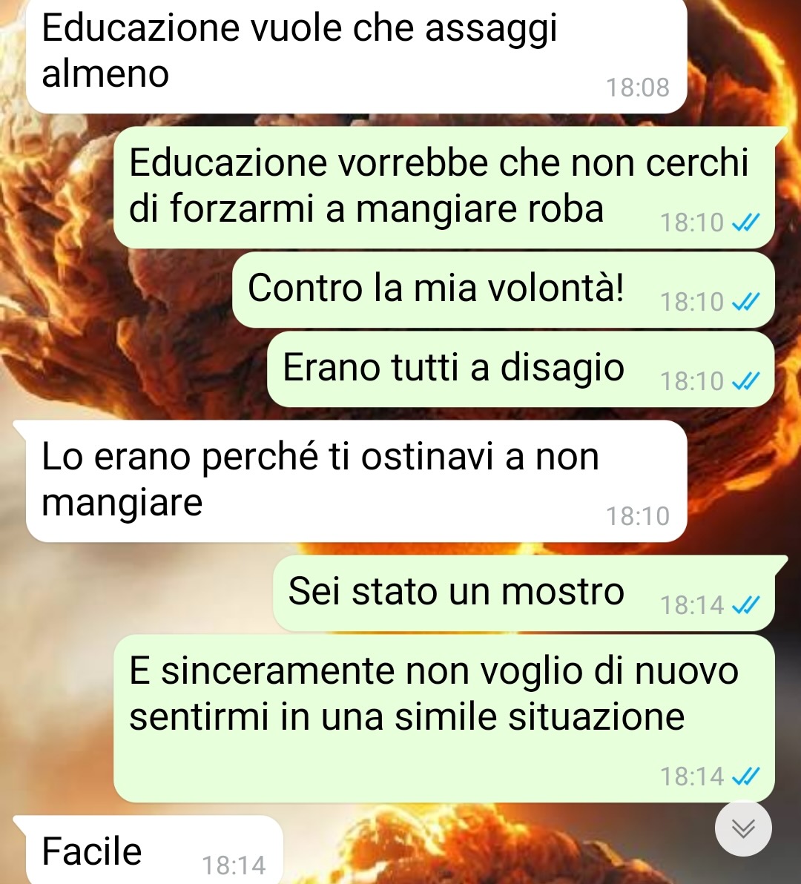Tap read receipt ticks on 'Contro la mia volontà!'
Image resolution: width=801 pixels, height=884 pixels.
(x=746, y=302)
